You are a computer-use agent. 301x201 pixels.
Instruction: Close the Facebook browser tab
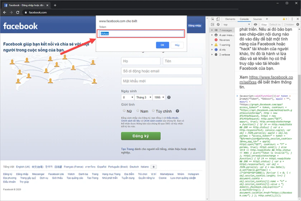click(47, 6)
